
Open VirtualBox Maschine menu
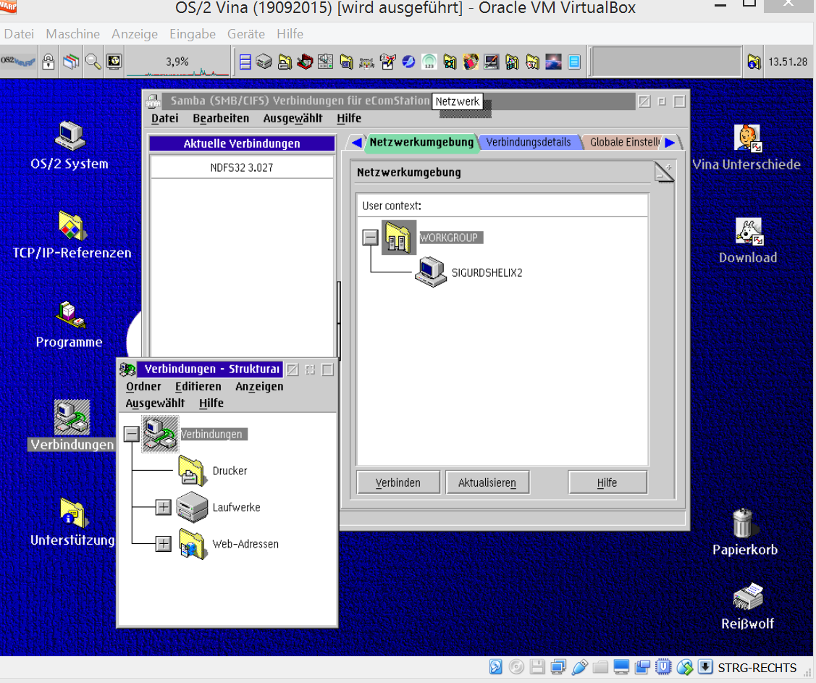tap(73, 34)
